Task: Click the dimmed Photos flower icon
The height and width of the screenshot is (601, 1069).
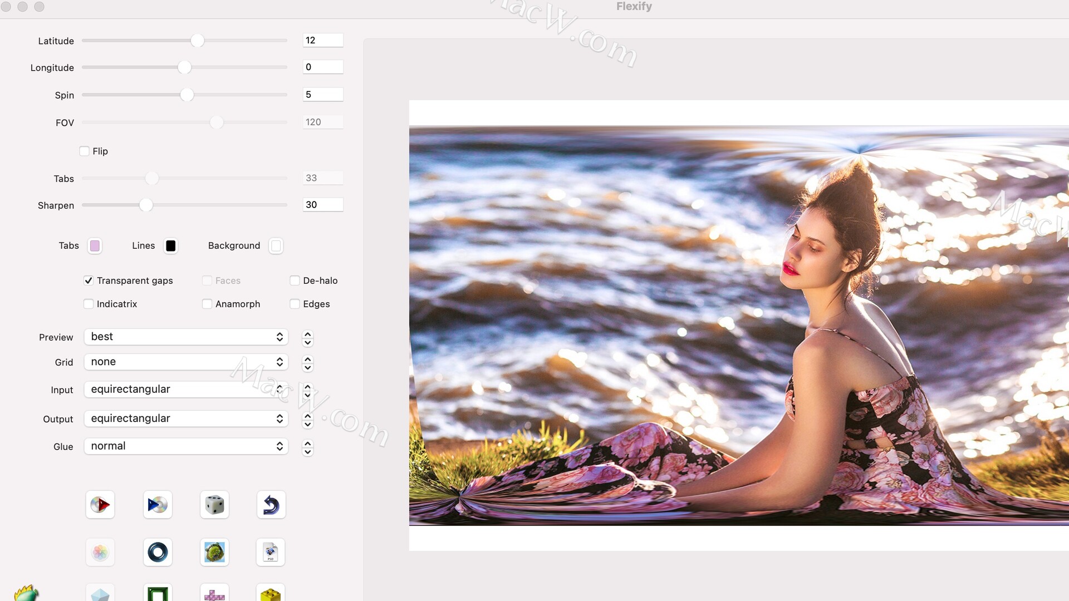Action: (100, 552)
